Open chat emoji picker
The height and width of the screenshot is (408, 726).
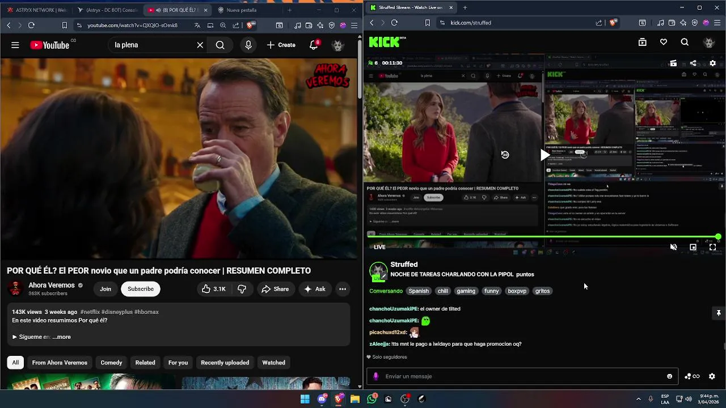pyautogui.click(x=669, y=376)
